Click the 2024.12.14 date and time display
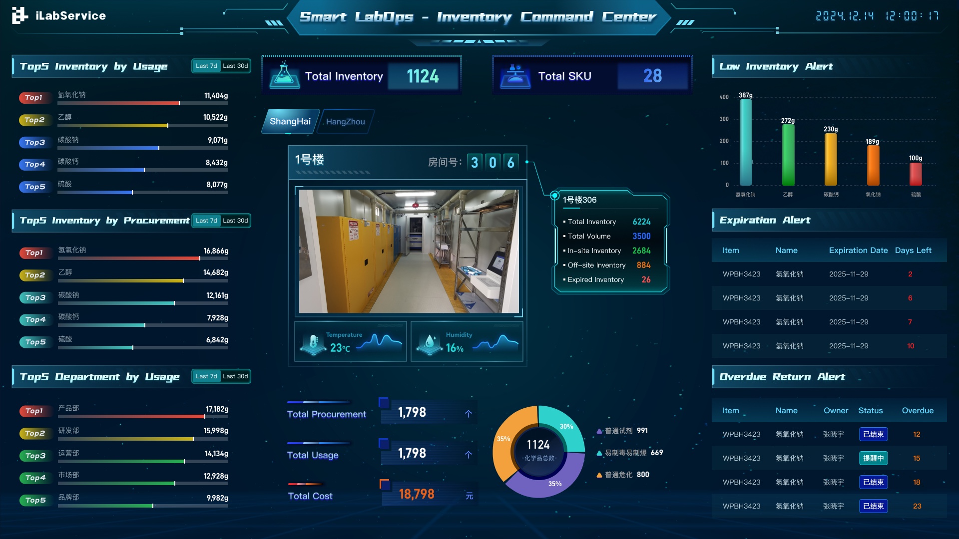Viewport: 959px width, 539px height. (877, 16)
